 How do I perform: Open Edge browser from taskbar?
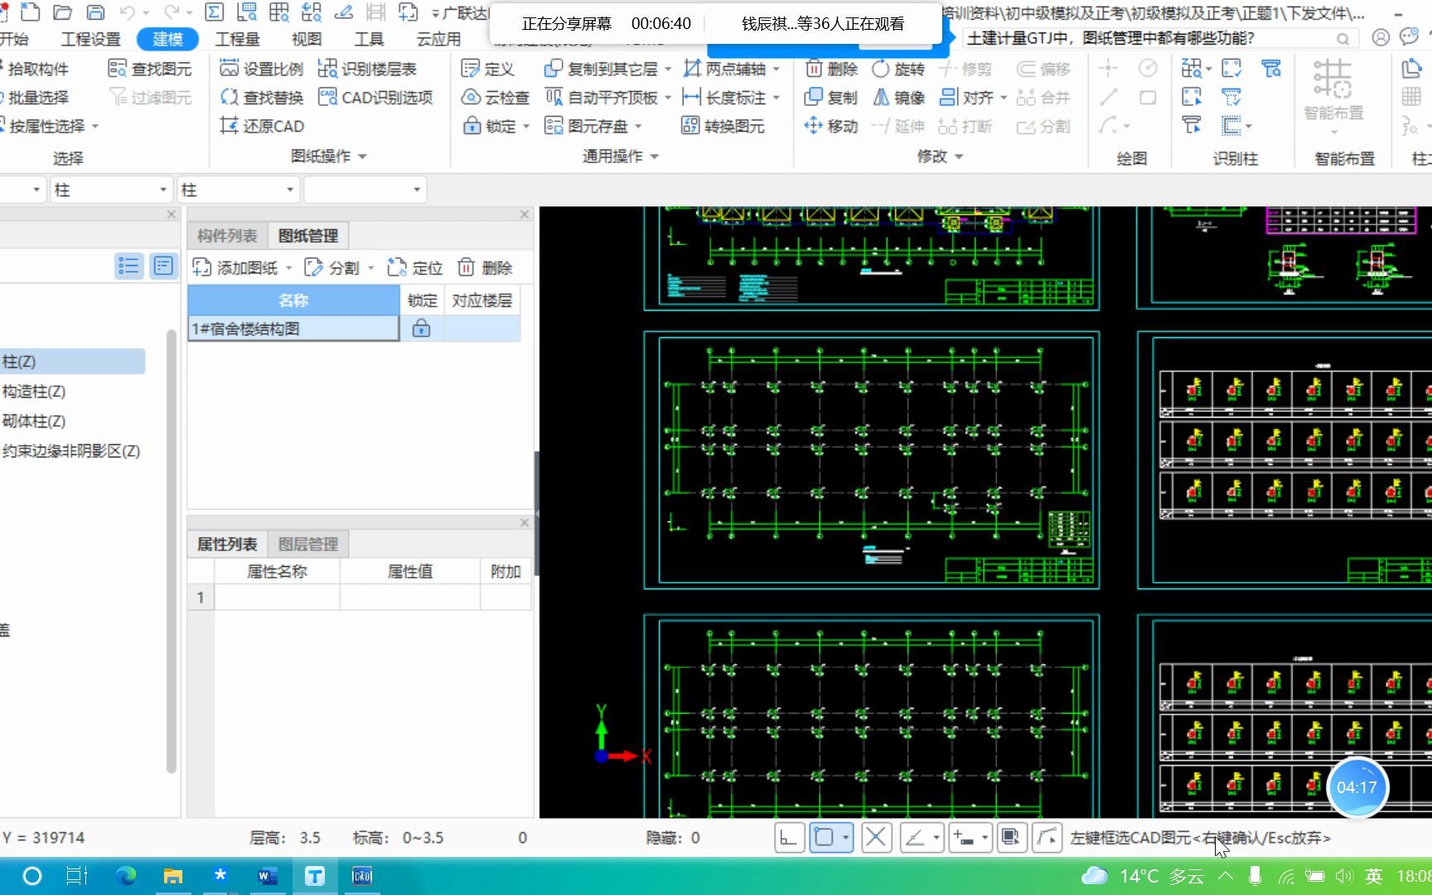tap(126, 876)
